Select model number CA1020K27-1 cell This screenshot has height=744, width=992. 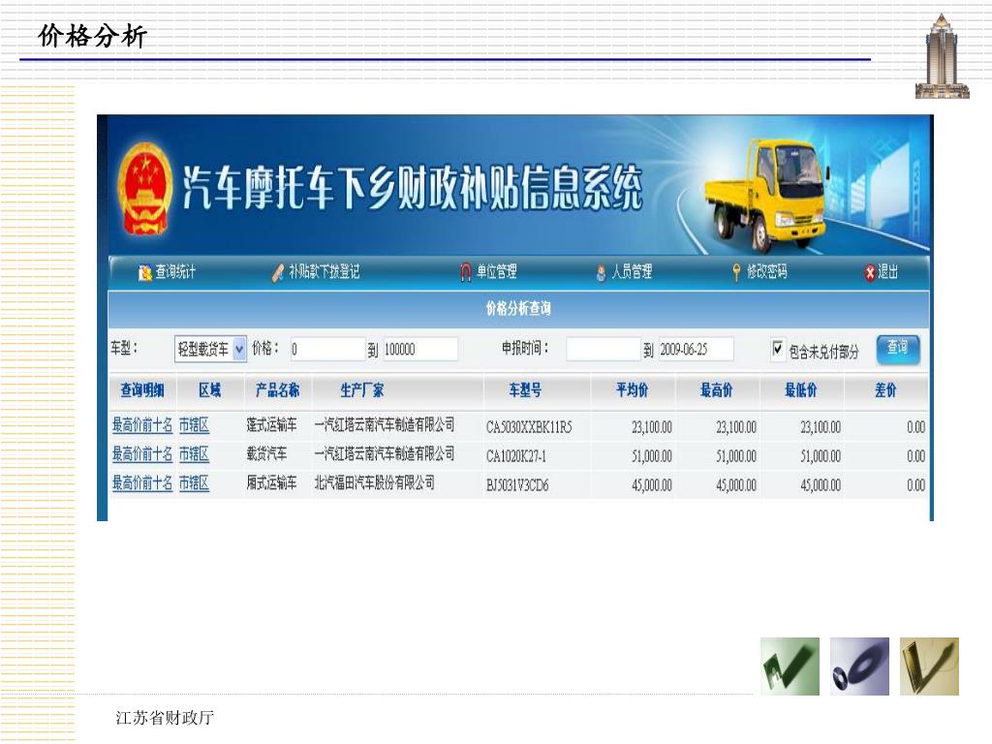[x=516, y=456]
